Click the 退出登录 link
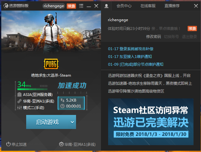 (x=189, y=37)
